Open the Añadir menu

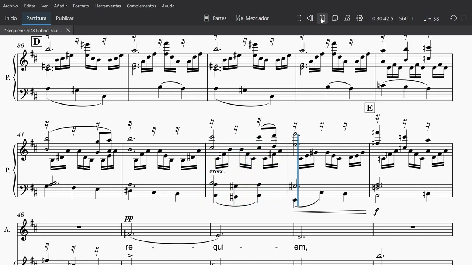tap(60, 6)
